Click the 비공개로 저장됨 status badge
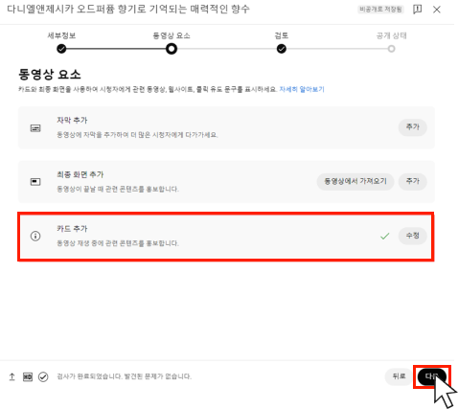The image size is (458, 409). click(x=380, y=10)
